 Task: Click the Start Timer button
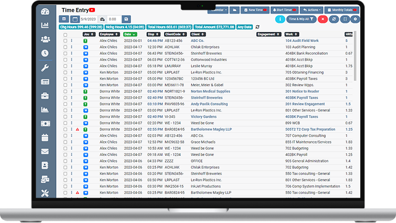[x=284, y=10]
